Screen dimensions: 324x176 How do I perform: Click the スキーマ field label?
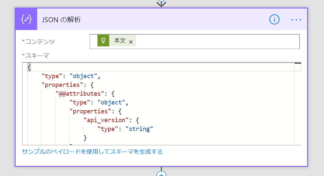pyautogui.click(x=37, y=56)
